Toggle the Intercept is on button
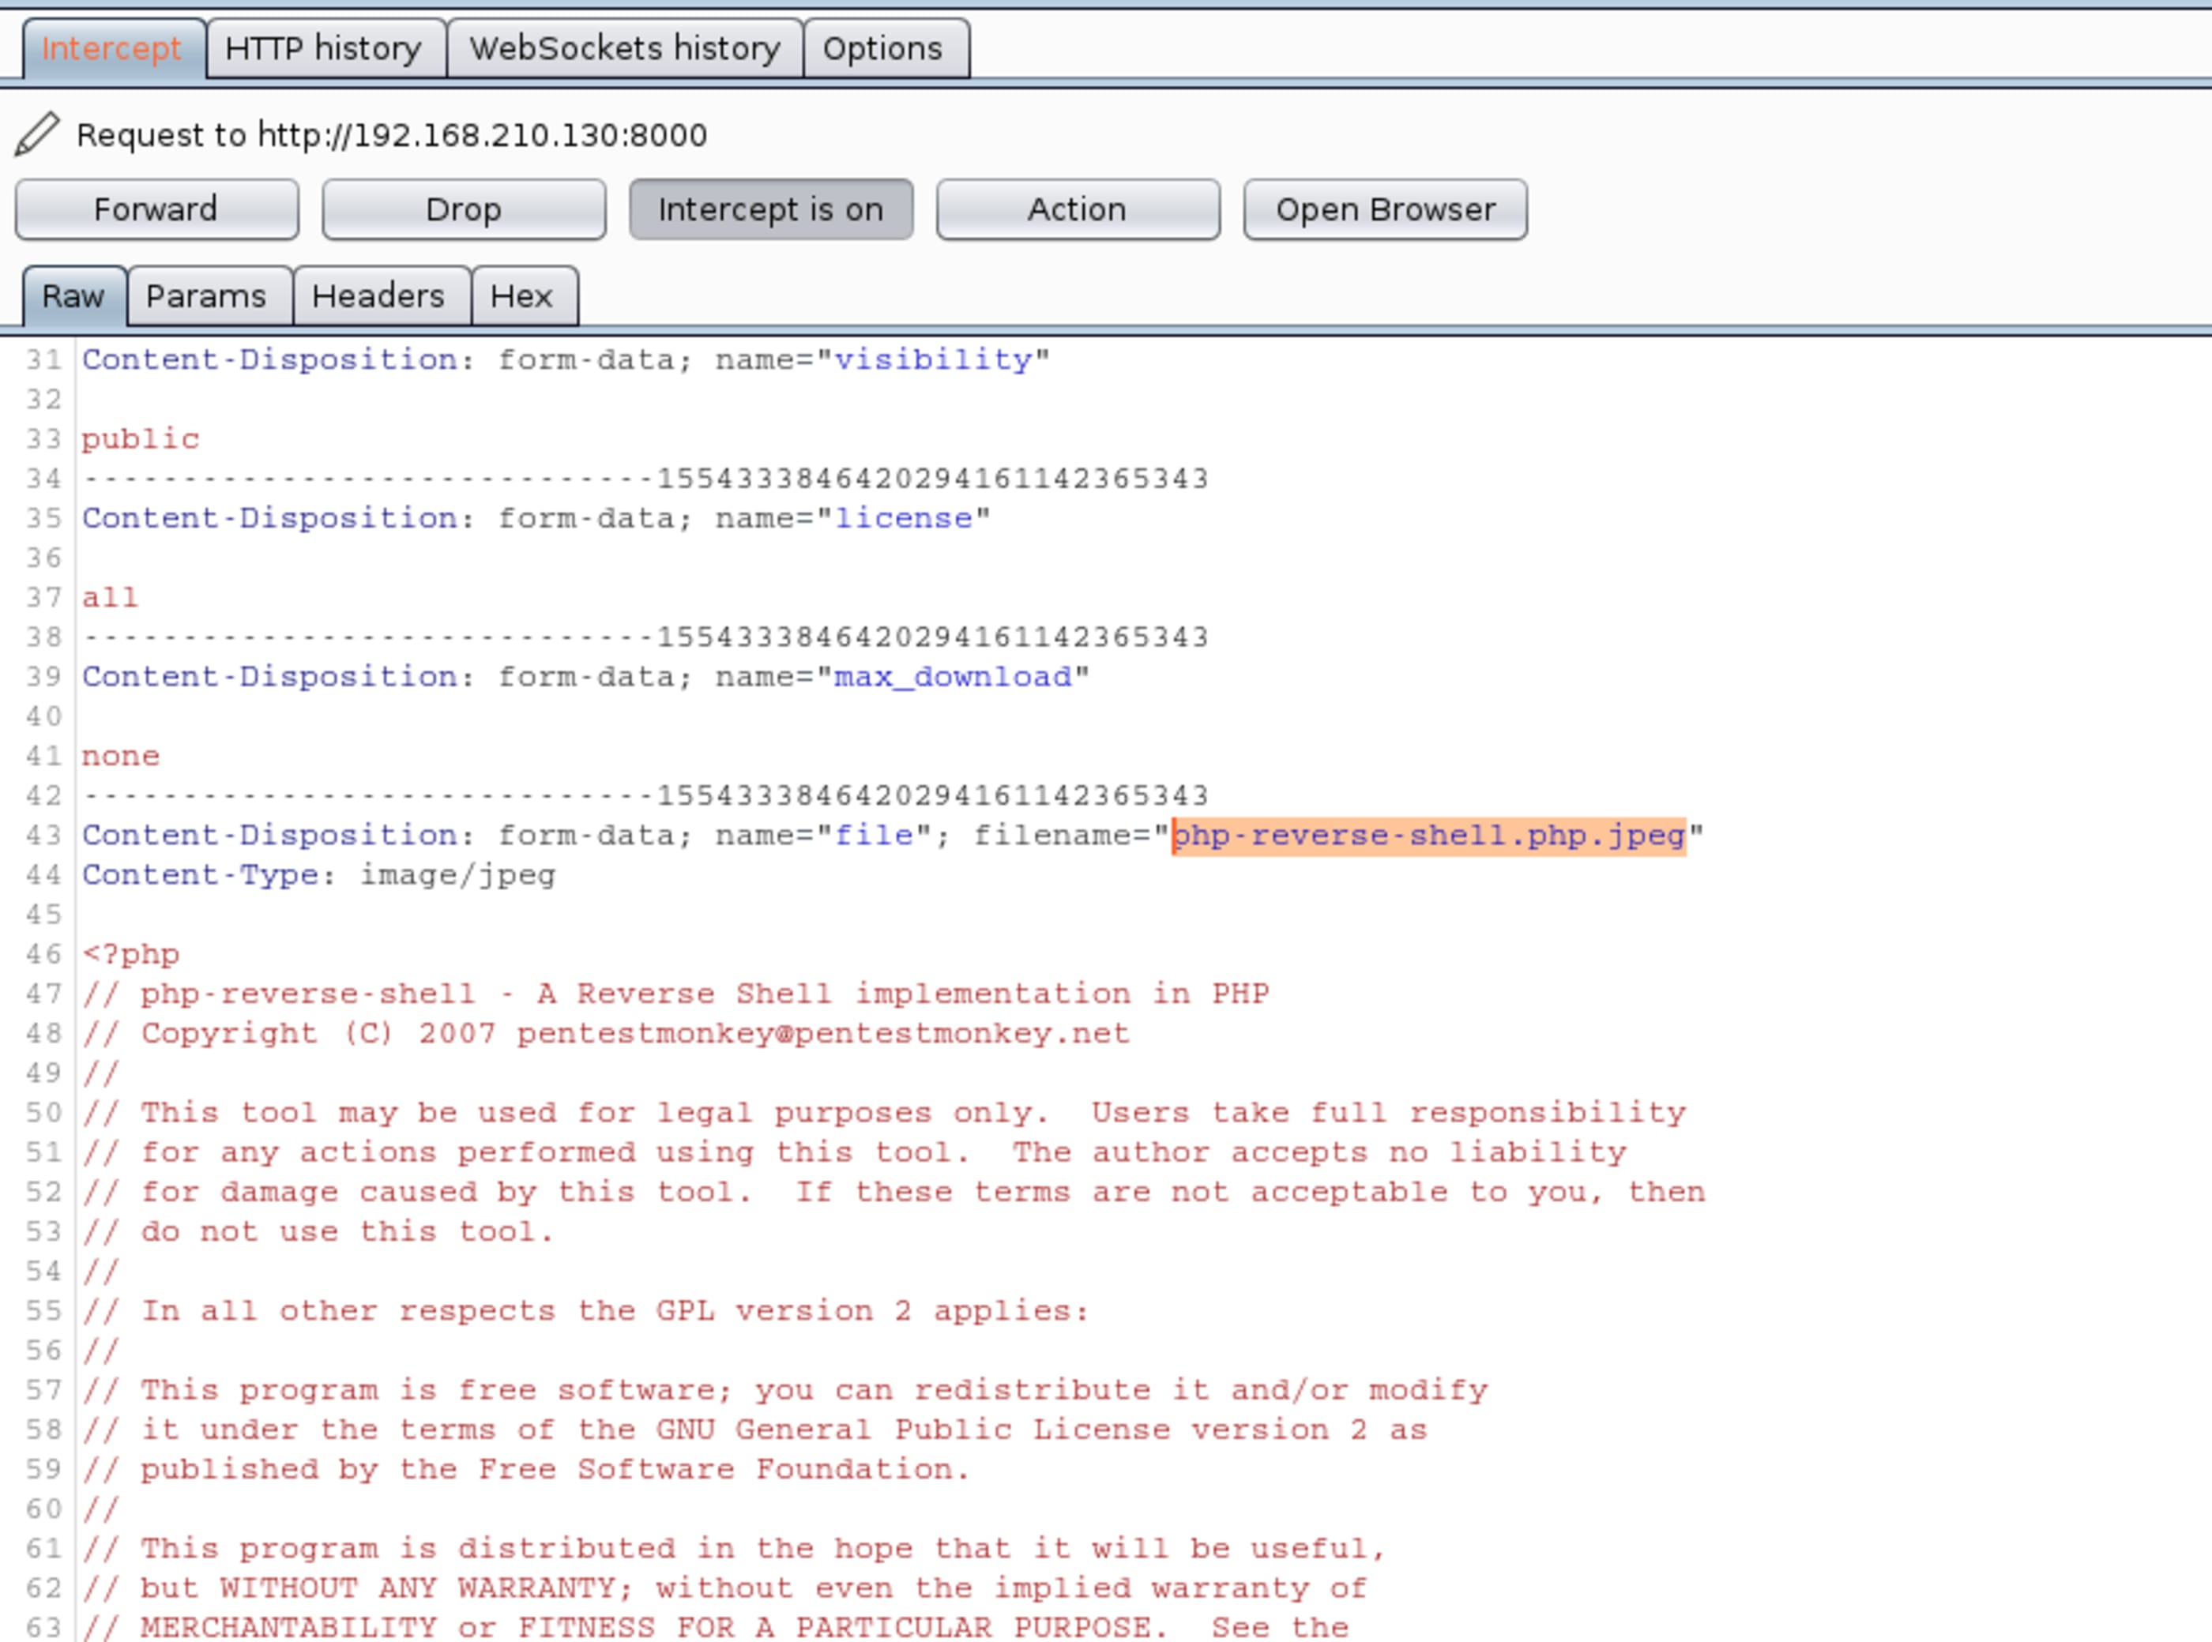2212x1642 pixels. tap(770, 210)
